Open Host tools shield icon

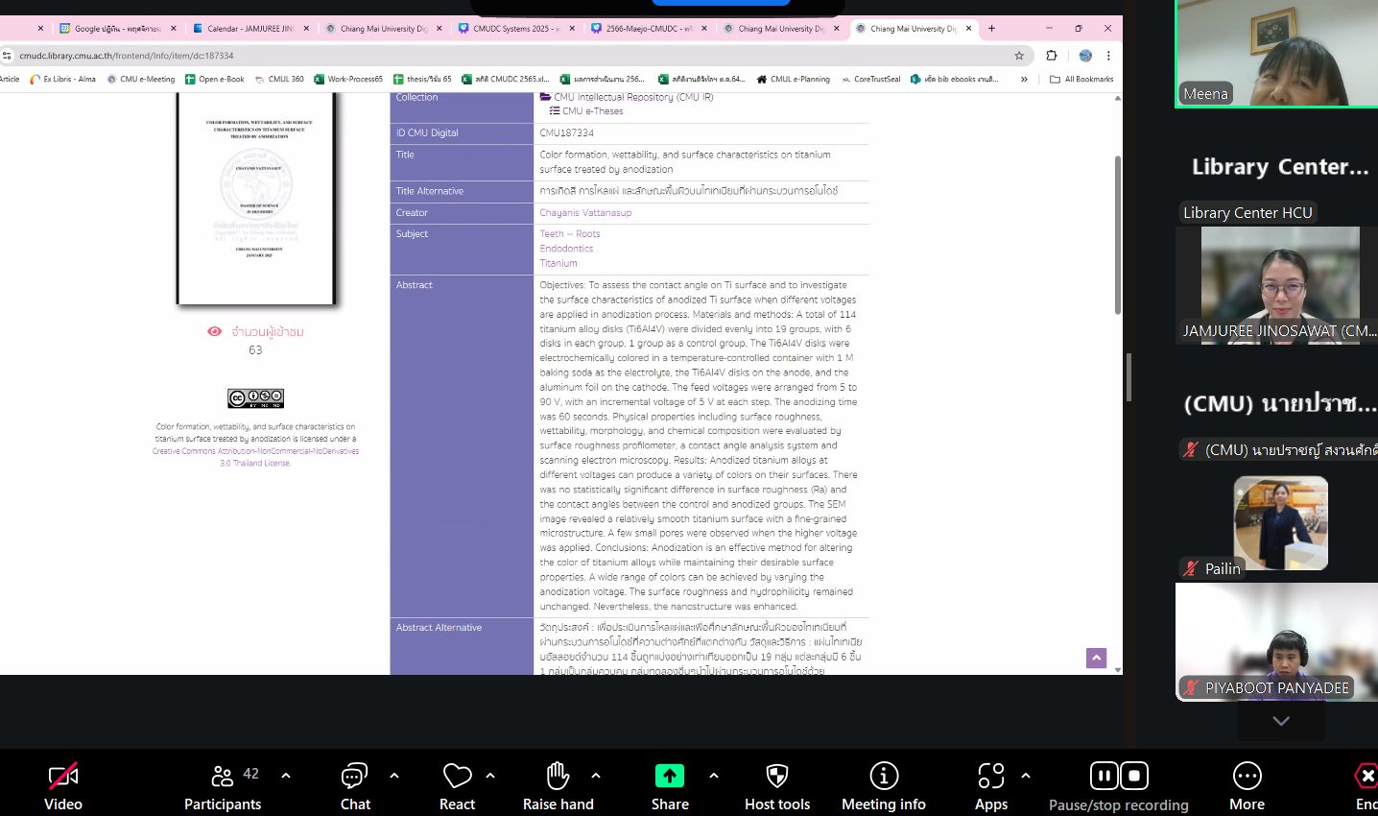coord(777,776)
